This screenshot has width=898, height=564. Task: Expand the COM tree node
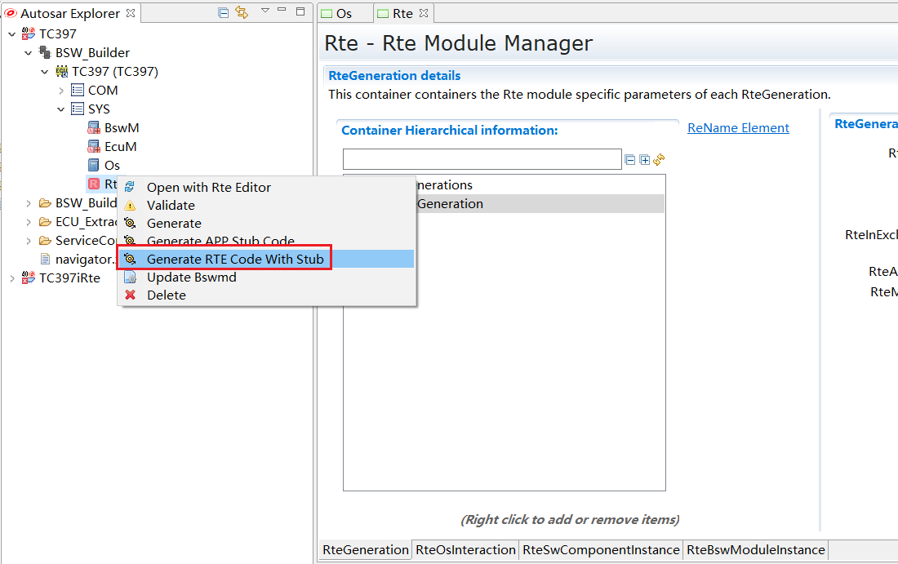click(x=61, y=91)
